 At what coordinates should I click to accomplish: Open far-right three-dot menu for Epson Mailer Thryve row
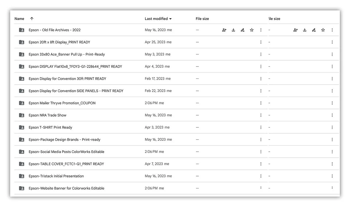click(332, 103)
